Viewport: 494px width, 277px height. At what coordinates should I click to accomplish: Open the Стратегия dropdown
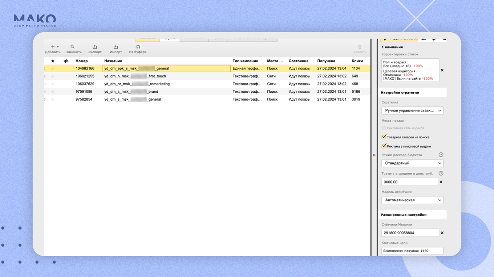412,110
